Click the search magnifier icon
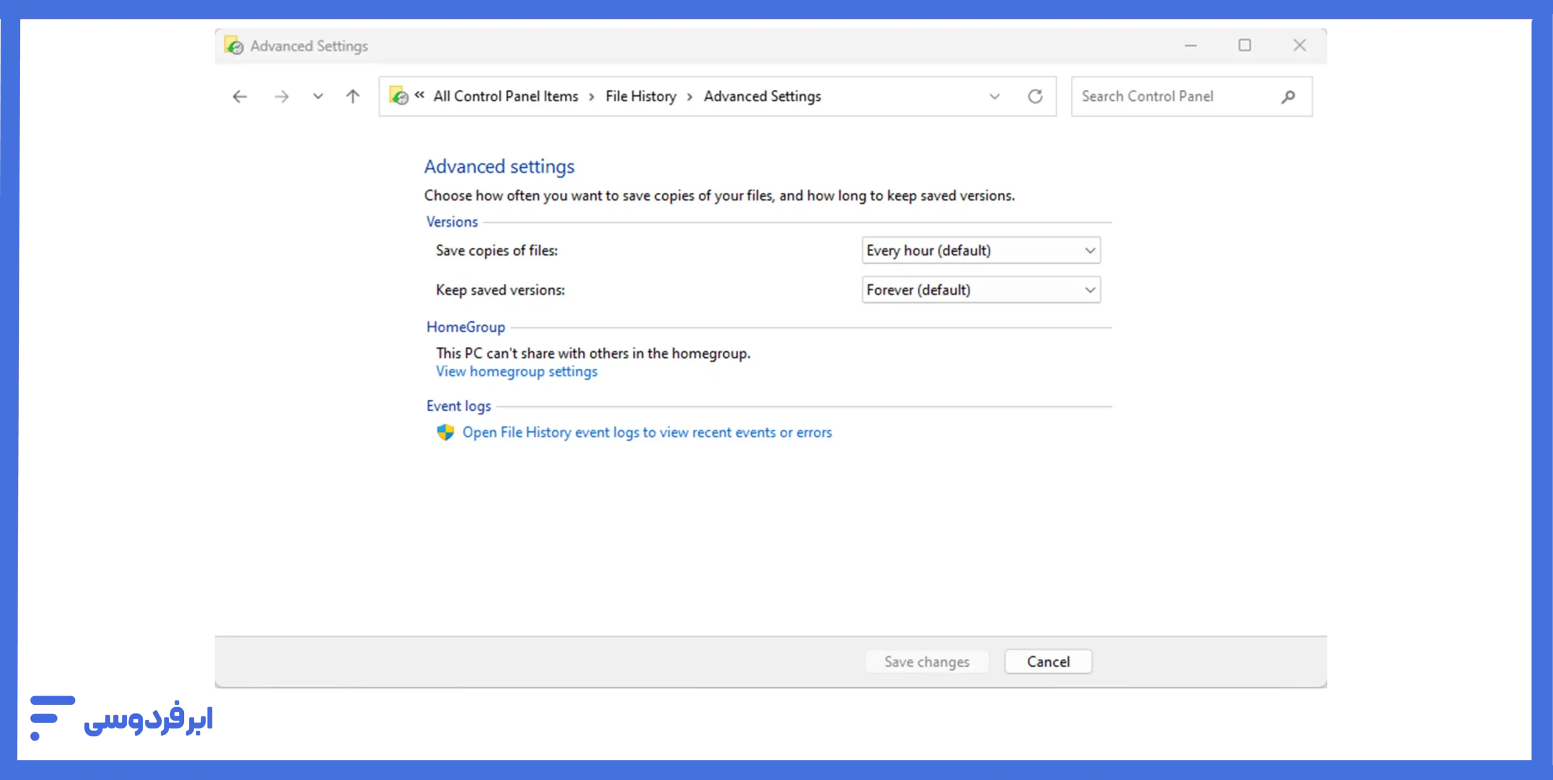Image resolution: width=1553 pixels, height=780 pixels. tap(1288, 96)
